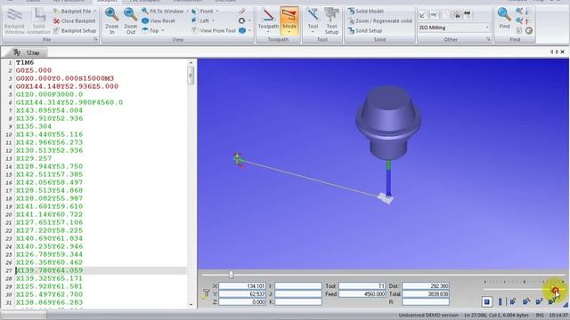570x320 pixels.
Task: Reset the view with View Reset
Action: click(159, 21)
